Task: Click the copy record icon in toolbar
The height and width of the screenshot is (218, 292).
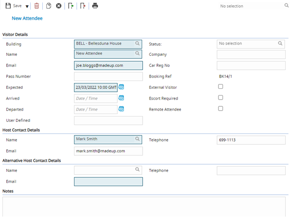Action: pos(49,6)
